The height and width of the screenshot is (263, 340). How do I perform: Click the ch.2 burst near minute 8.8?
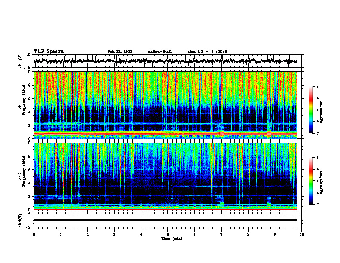click(x=269, y=201)
